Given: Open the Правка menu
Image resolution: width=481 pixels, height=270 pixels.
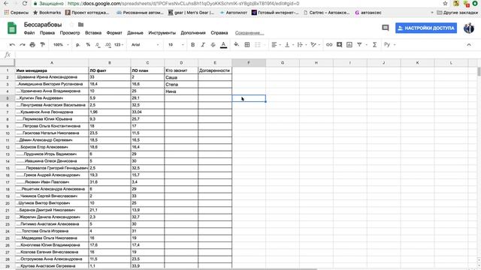Looking at the screenshot, I should tap(47, 33).
